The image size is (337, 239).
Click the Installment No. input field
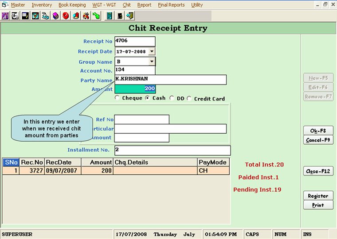(172, 150)
